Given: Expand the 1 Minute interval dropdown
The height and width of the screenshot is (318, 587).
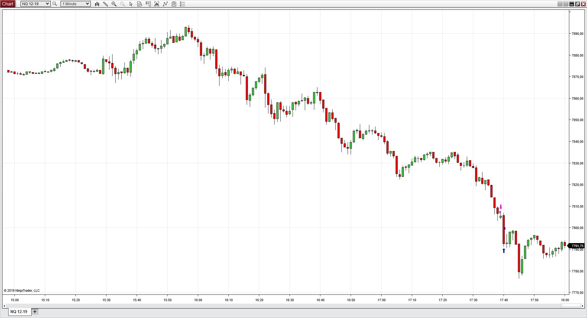Looking at the screenshot, I should coord(87,4).
